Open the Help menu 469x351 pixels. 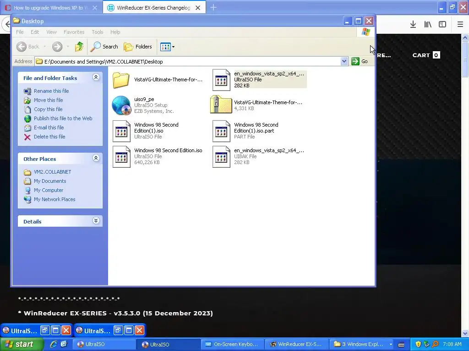115,32
